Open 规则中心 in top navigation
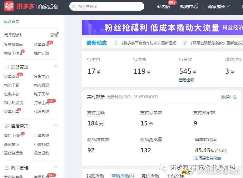 189,7
